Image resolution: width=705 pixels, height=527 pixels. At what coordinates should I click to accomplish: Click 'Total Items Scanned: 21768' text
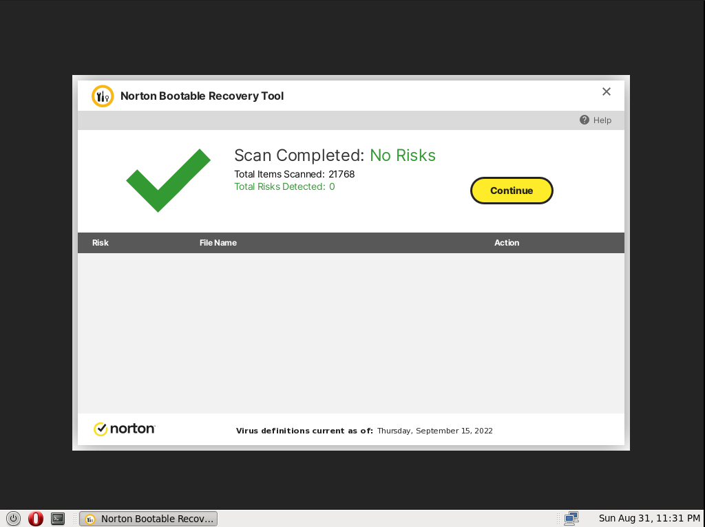pos(295,174)
